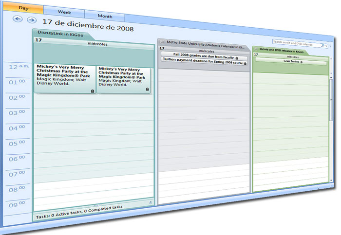
Task: Switch to the Week view tab
Action: [x=64, y=12]
